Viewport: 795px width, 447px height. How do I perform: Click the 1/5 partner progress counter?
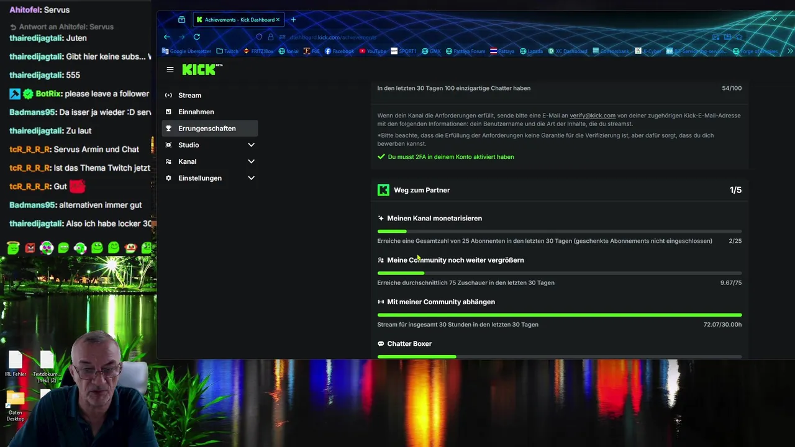[735, 190]
